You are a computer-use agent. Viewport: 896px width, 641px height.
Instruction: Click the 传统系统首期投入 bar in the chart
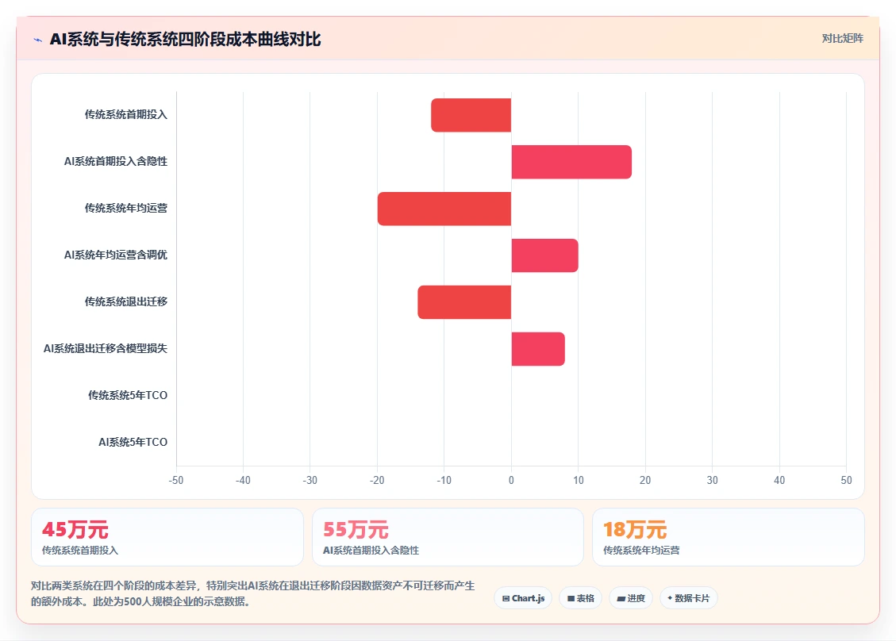click(x=471, y=115)
